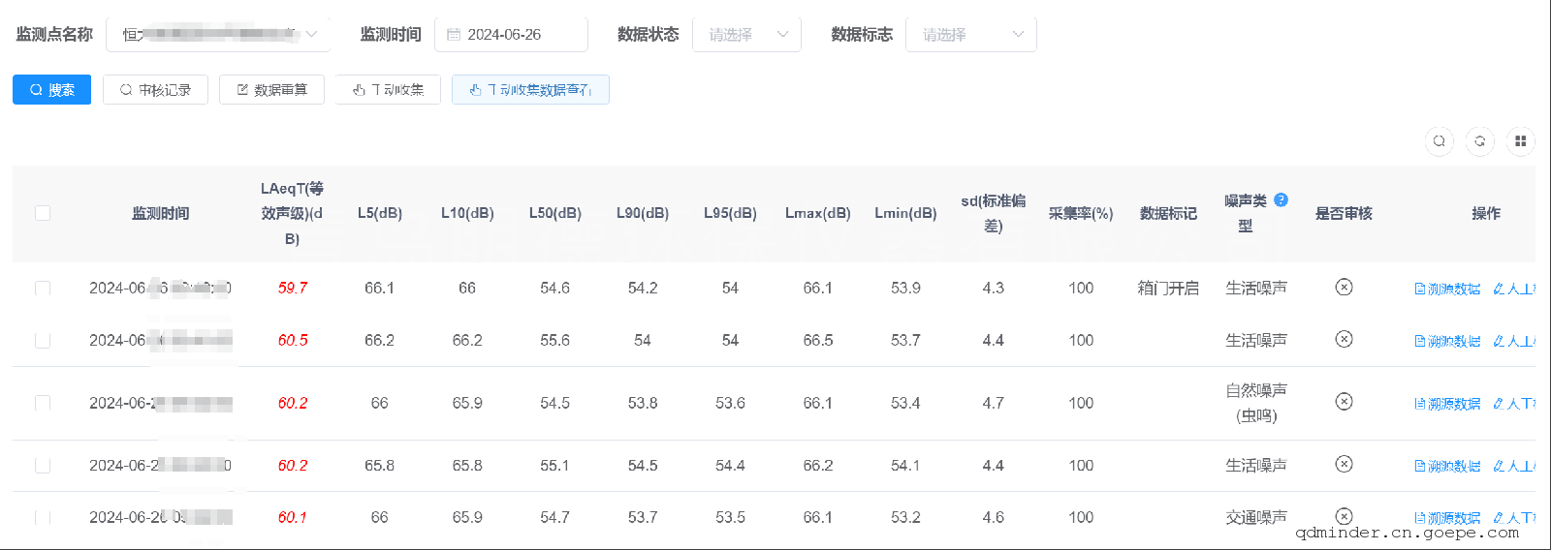Click the audit status icon for 交通噪声 row
Screen dimensions: 1551x550
pyautogui.click(x=1344, y=516)
